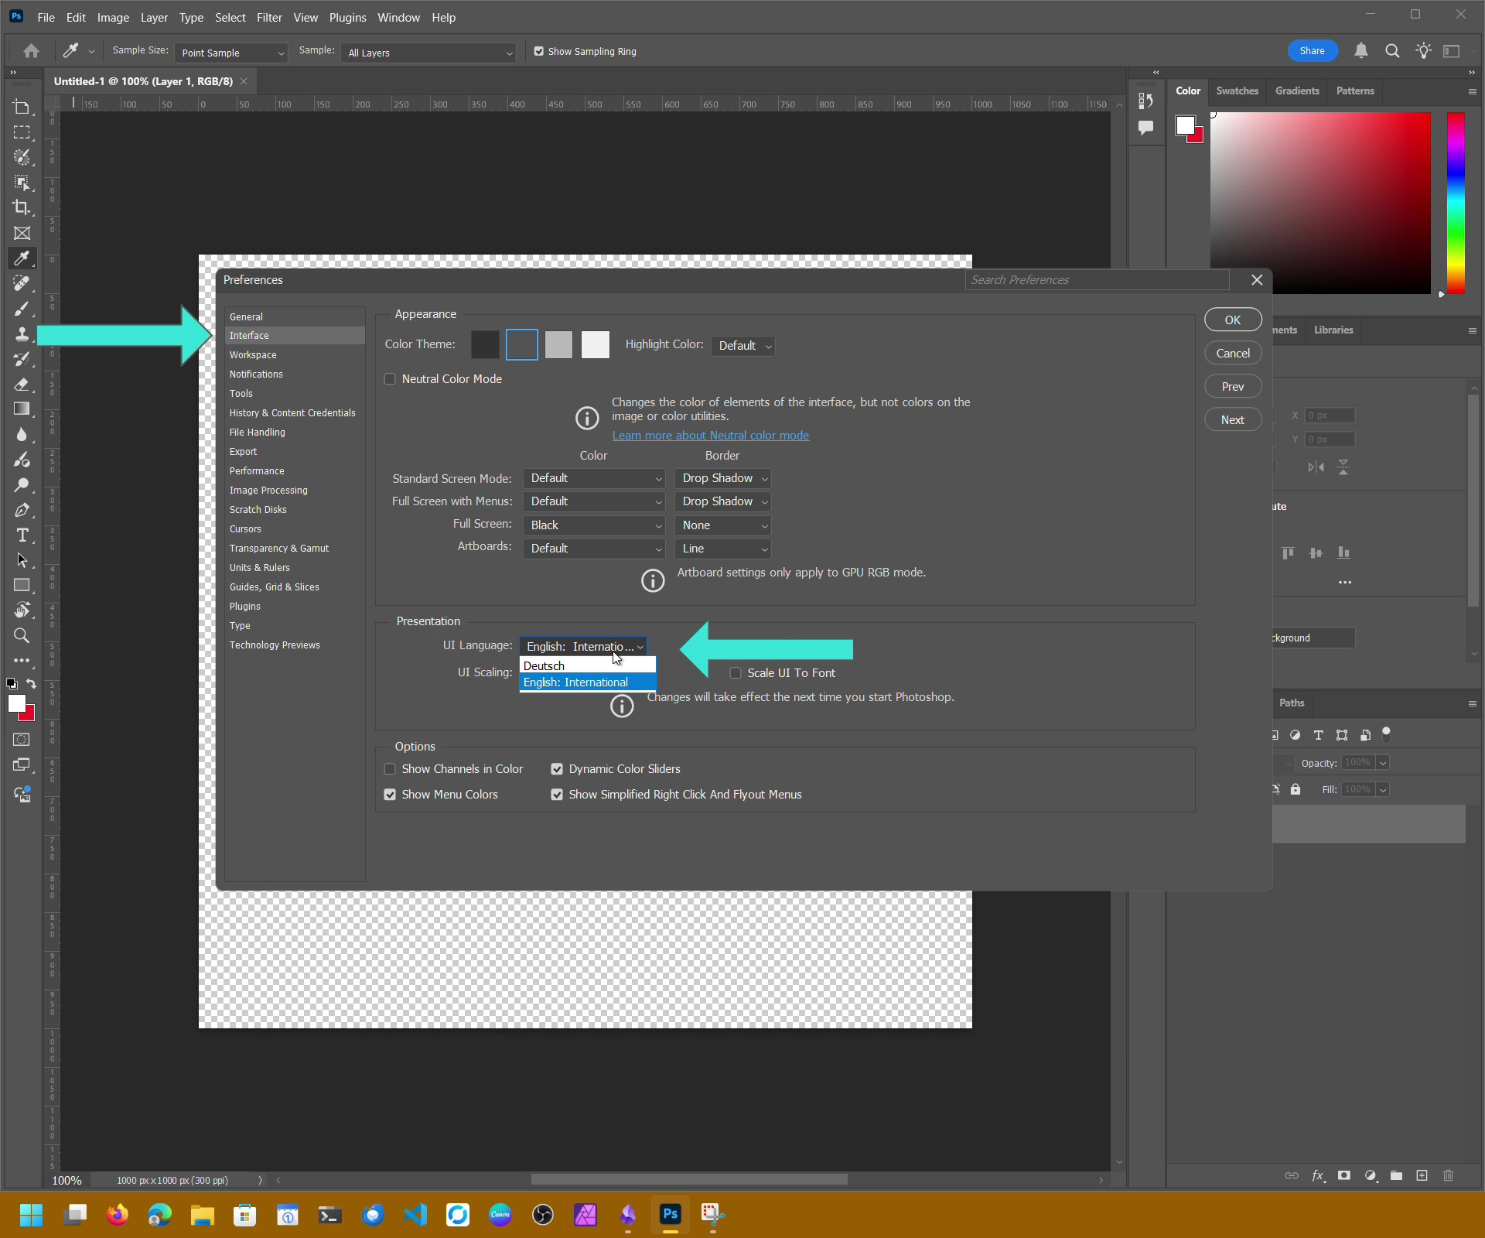Open the workspace switcher icon
The height and width of the screenshot is (1238, 1485).
1452,51
